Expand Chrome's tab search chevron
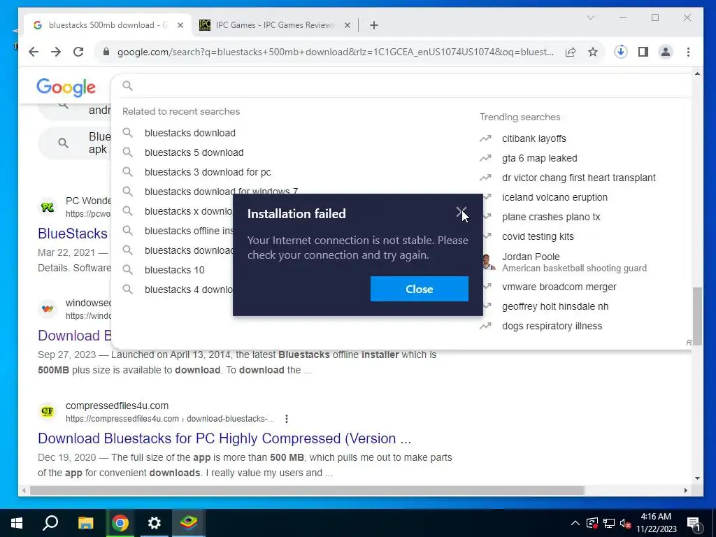This screenshot has height=537, width=716. click(x=590, y=17)
